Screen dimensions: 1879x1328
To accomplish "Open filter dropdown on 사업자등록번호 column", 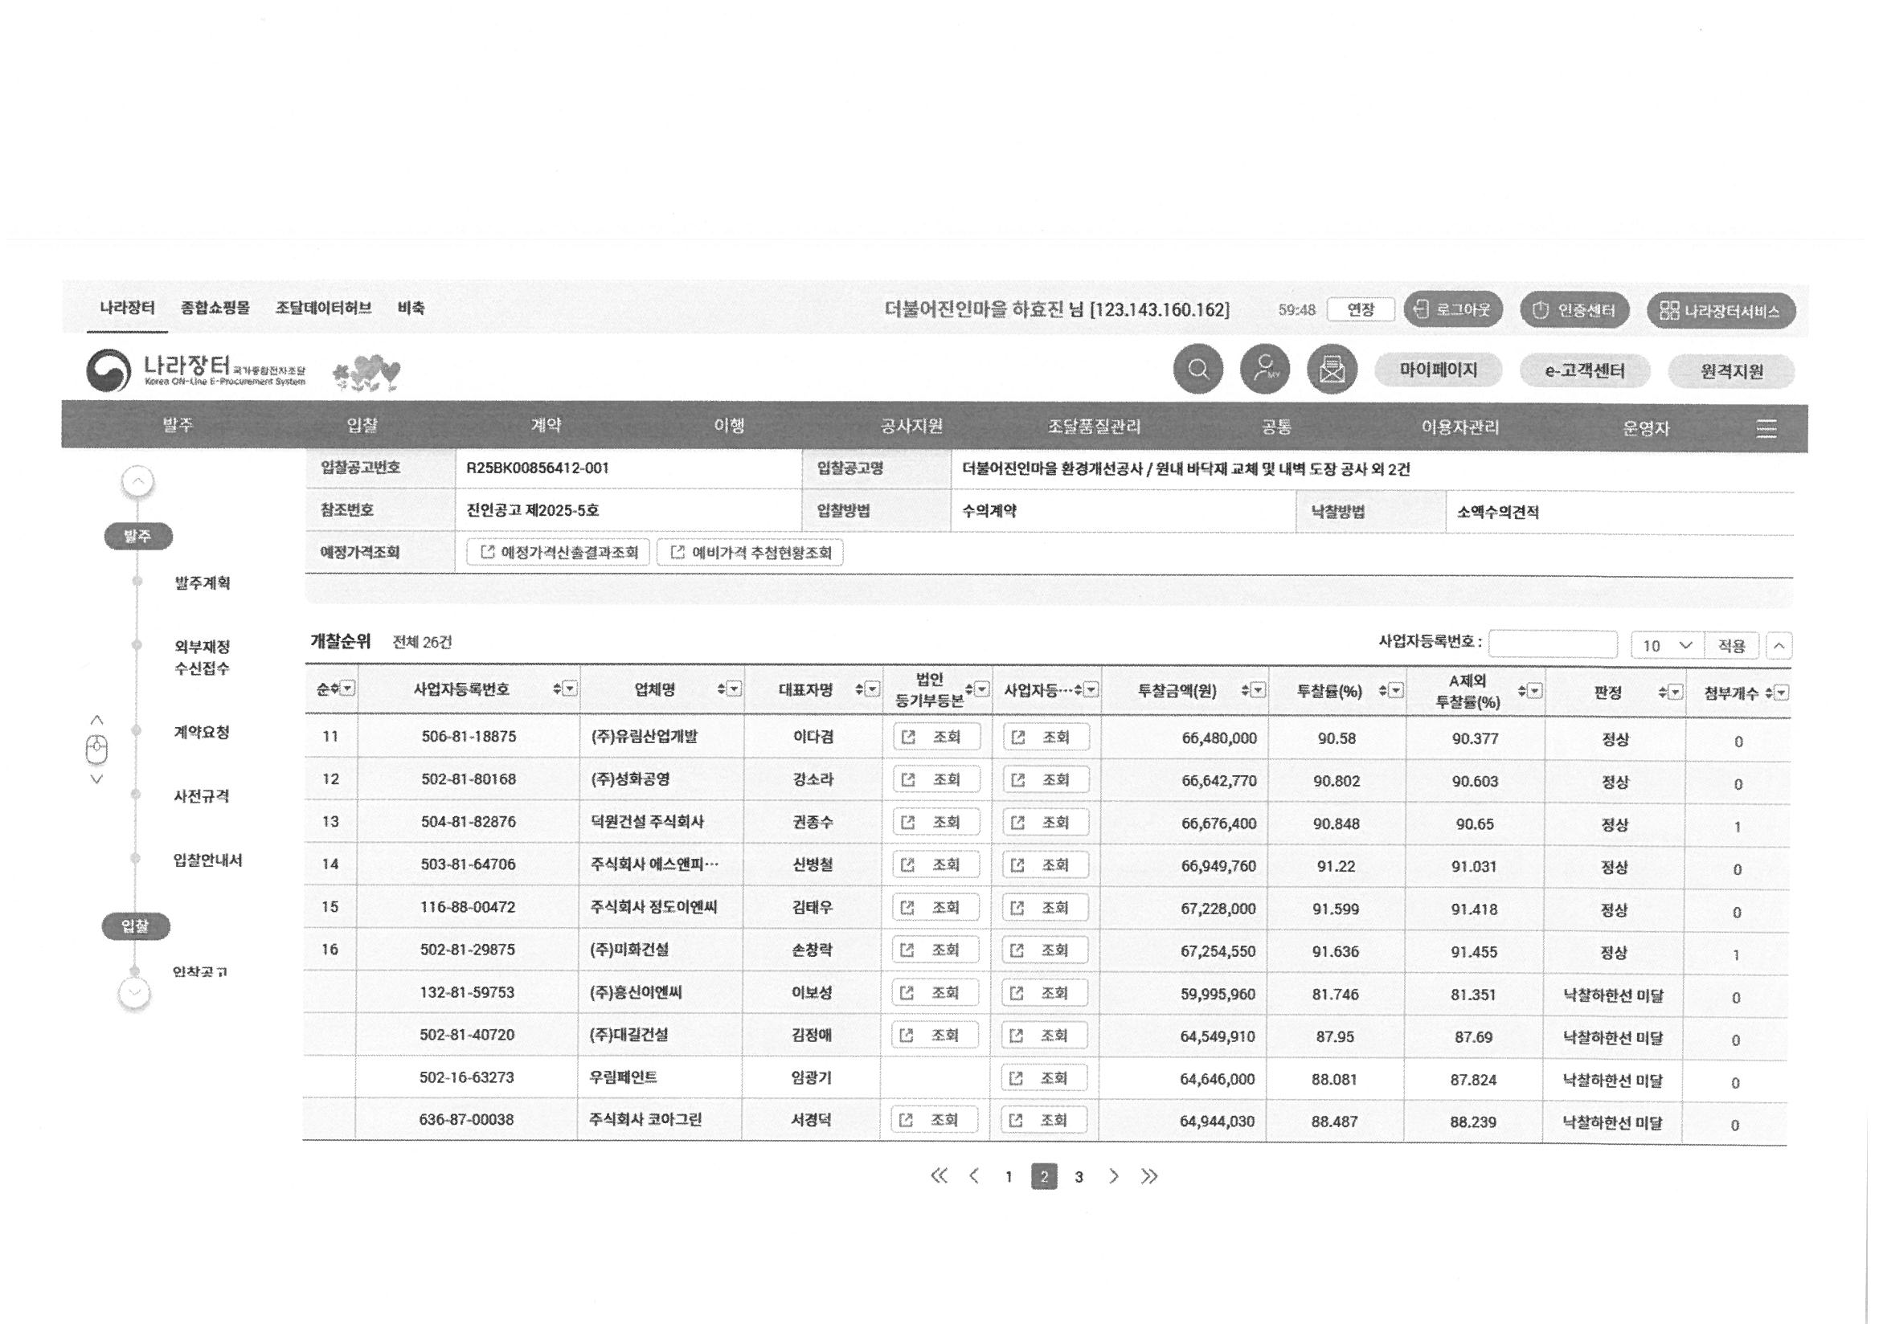I will coord(571,689).
